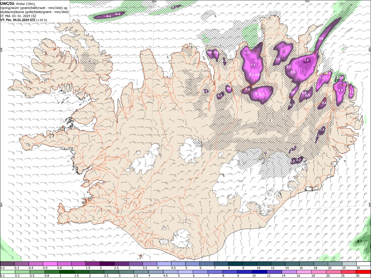Click the navy blue 10–12 swatch in the bottom legend row

(259, 272)
